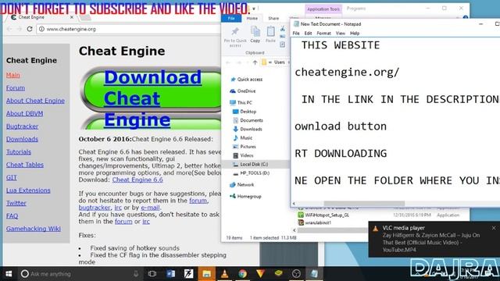Reload the cheatengine.org page in Chrome
This screenshot has width=500, height=281.
[x=30, y=29]
